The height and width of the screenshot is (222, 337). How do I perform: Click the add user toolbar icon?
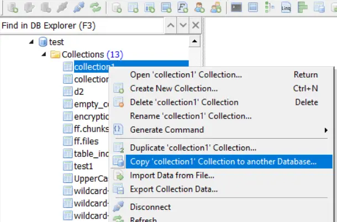[x=199, y=8]
